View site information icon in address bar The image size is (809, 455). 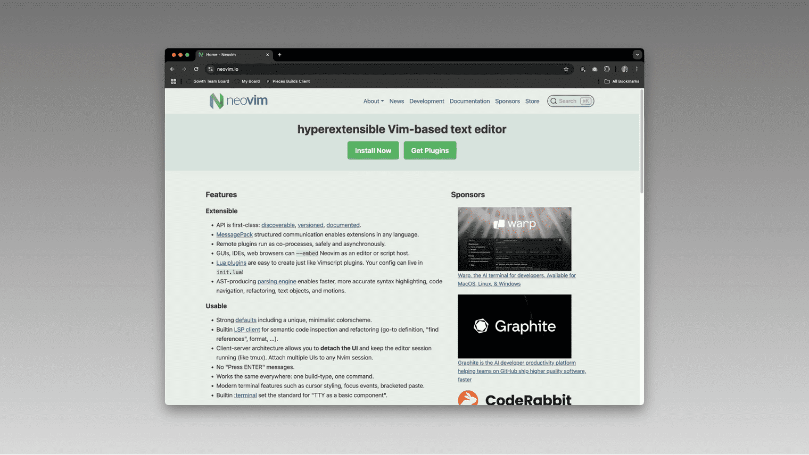(x=211, y=69)
